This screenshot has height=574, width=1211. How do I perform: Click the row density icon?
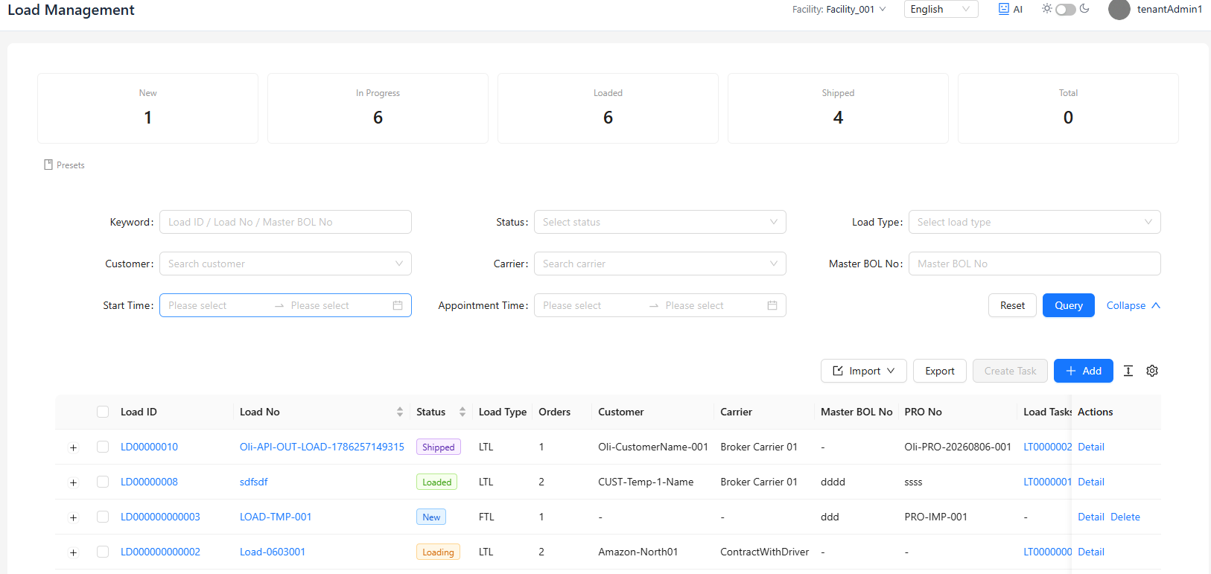(x=1128, y=371)
